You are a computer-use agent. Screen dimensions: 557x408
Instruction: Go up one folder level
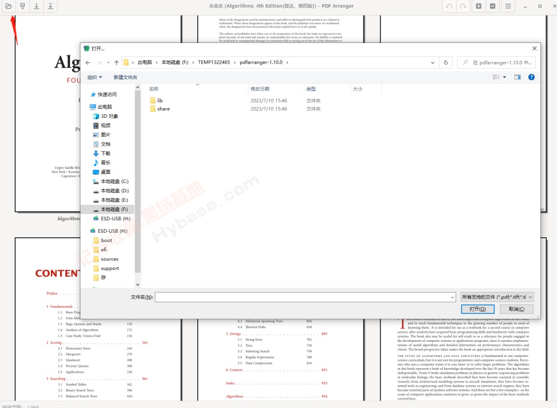(x=116, y=63)
